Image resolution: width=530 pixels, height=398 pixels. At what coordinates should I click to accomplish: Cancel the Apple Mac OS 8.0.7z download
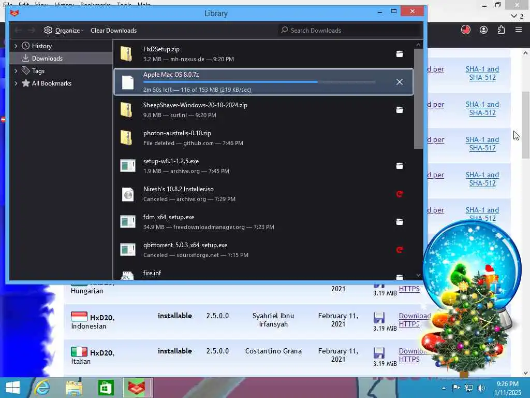(399, 82)
